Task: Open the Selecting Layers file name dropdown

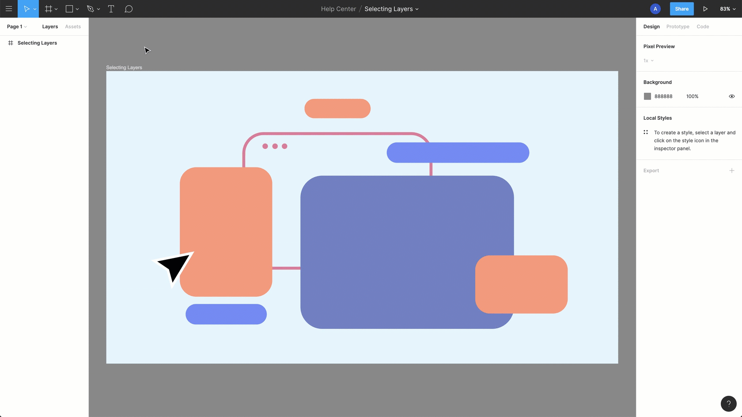Action: [x=391, y=9]
